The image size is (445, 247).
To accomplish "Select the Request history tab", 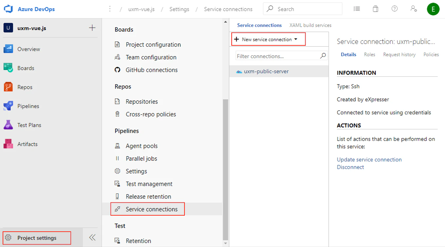I will pyautogui.click(x=399, y=55).
